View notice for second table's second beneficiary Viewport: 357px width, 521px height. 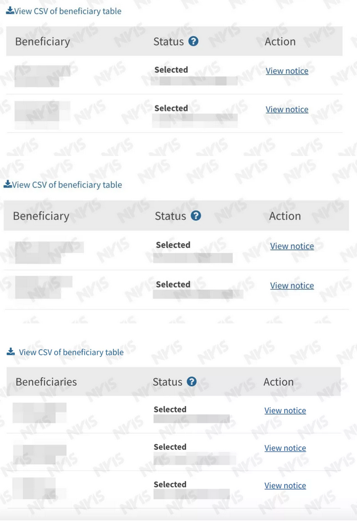[292, 285]
